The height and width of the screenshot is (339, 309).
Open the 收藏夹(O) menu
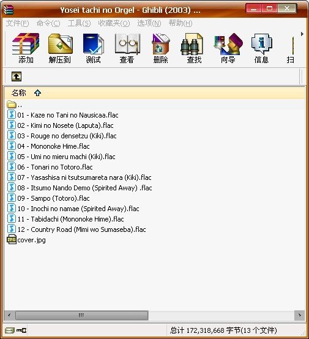114,23
